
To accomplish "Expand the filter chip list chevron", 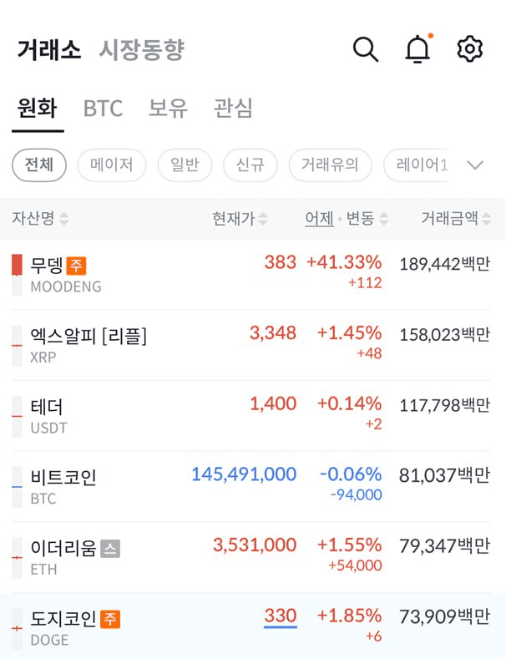I will (x=475, y=165).
